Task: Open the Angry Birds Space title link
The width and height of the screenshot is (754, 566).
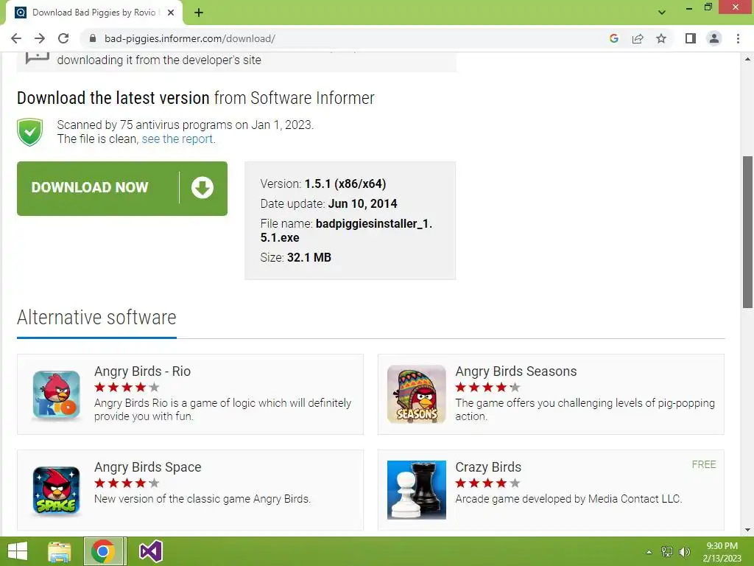Action: coord(147,467)
